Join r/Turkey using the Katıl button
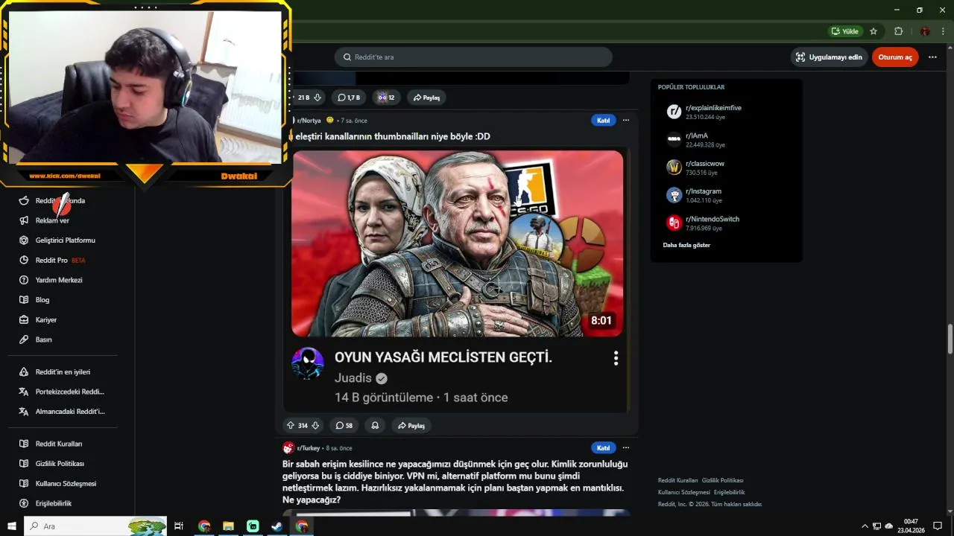954x536 pixels. coord(603,447)
